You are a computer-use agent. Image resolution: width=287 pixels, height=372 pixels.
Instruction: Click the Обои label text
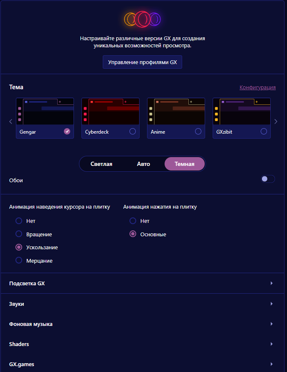point(16,180)
